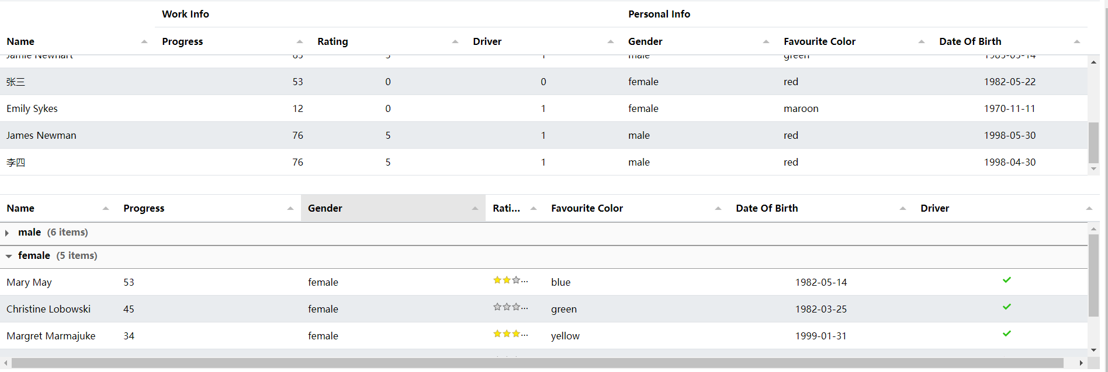Click sort arrow on Favourite Color in top table
Image resolution: width=1108 pixels, height=372 pixels.
922,42
